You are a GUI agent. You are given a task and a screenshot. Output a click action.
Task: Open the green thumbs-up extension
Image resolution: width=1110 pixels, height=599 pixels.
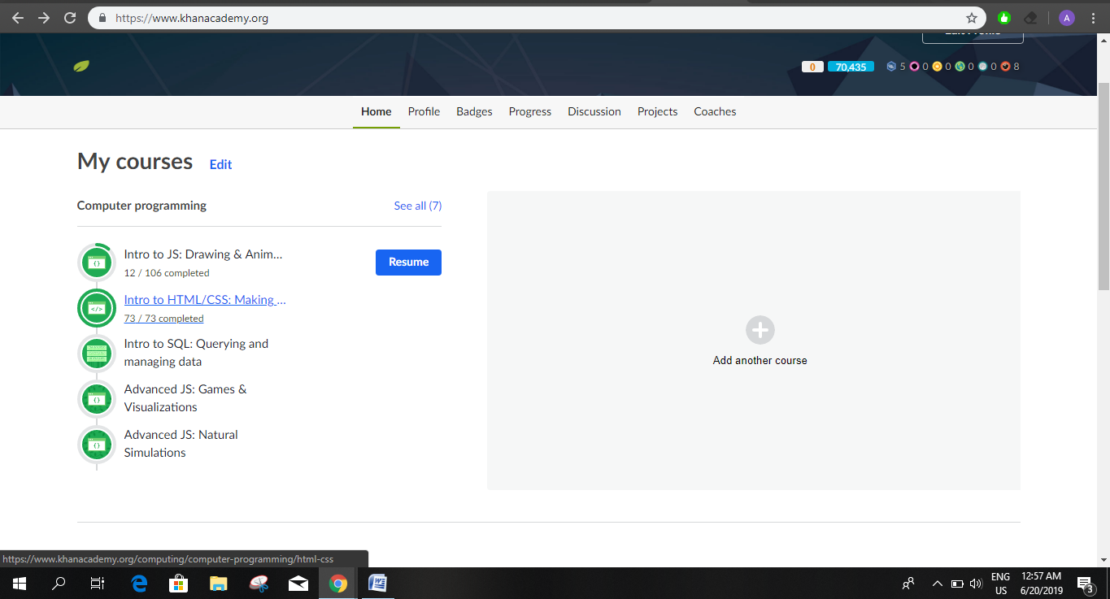tap(1004, 18)
